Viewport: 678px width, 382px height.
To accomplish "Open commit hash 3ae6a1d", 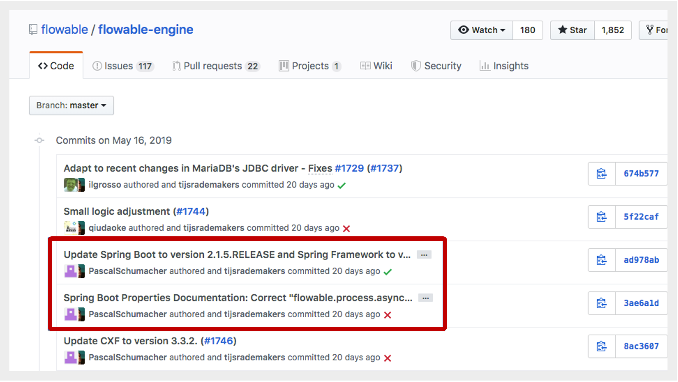I will point(641,303).
